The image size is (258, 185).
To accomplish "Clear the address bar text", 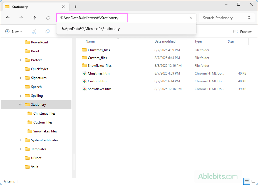I will click(x=191, y=18).
